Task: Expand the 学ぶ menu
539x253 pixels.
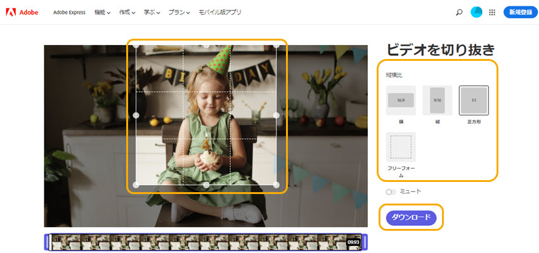Action: (x=152, y=13)
